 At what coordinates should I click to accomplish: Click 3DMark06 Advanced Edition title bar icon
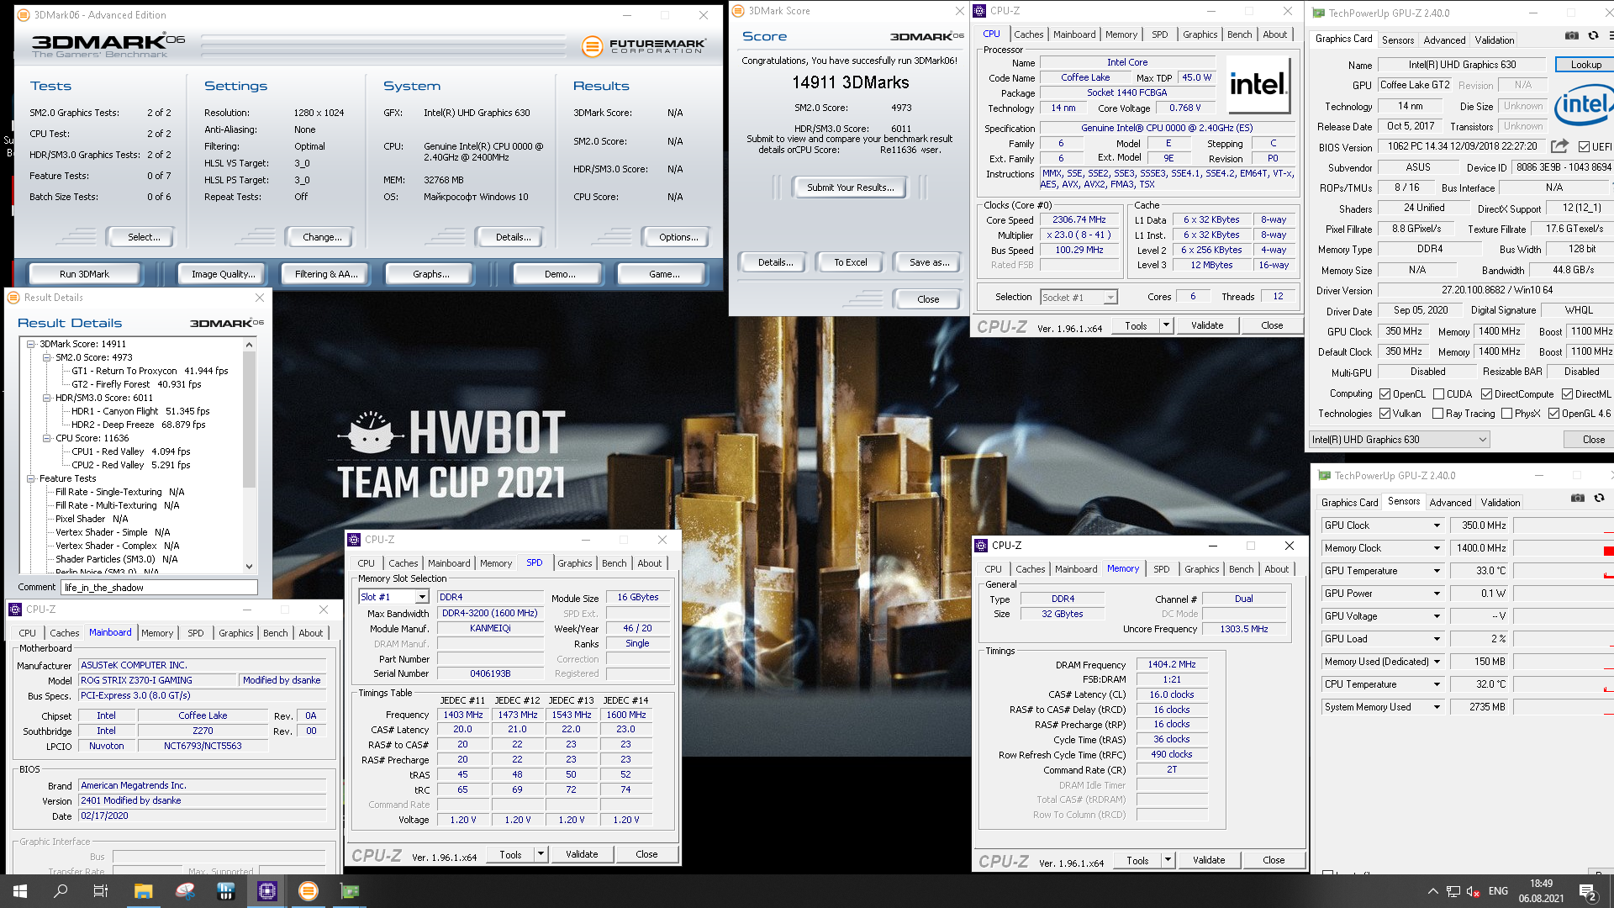click(x=23, y=15)
